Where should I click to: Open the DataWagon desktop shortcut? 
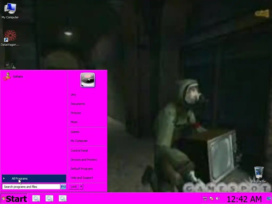tap(10, 38)
